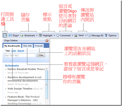The image size is (122, 106).
Task: Click the Bookmark toolbar label
Action: 30,36
